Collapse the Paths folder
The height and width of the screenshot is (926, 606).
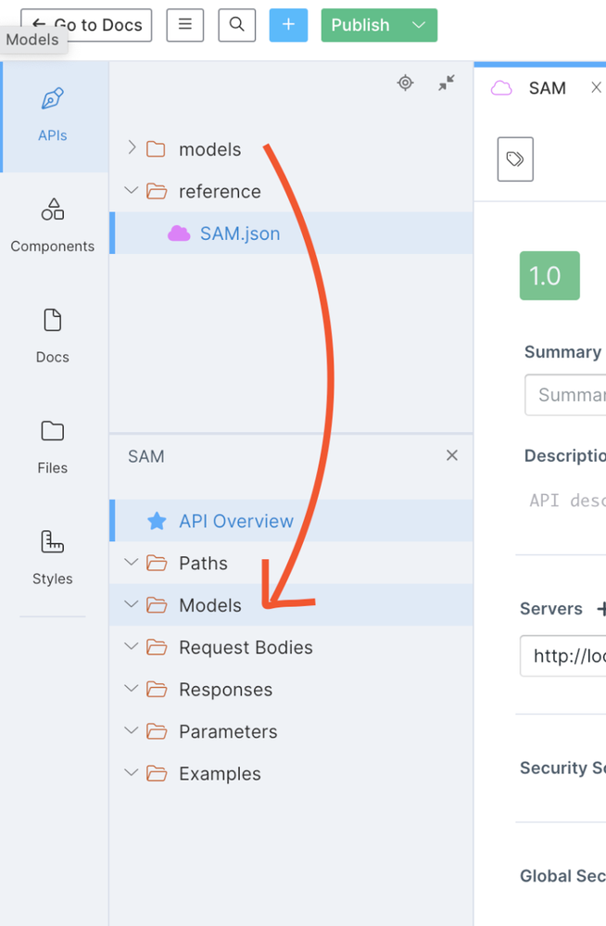[x=132, y=563]
